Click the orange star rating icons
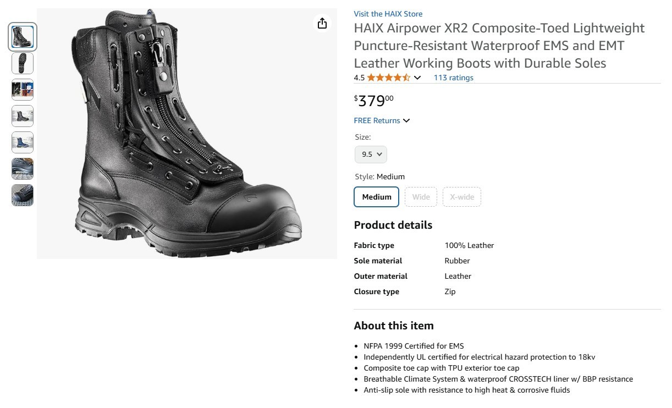 pos(389,78)
